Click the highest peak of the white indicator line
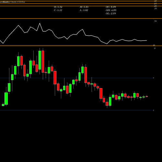The image size is (162, 162). click(x=40, y=23)
